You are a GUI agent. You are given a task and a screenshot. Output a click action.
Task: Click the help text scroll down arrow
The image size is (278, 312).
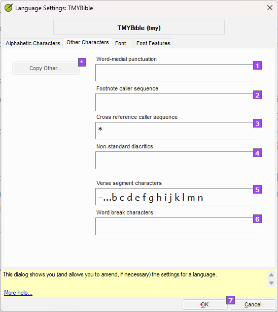point(271,283)
